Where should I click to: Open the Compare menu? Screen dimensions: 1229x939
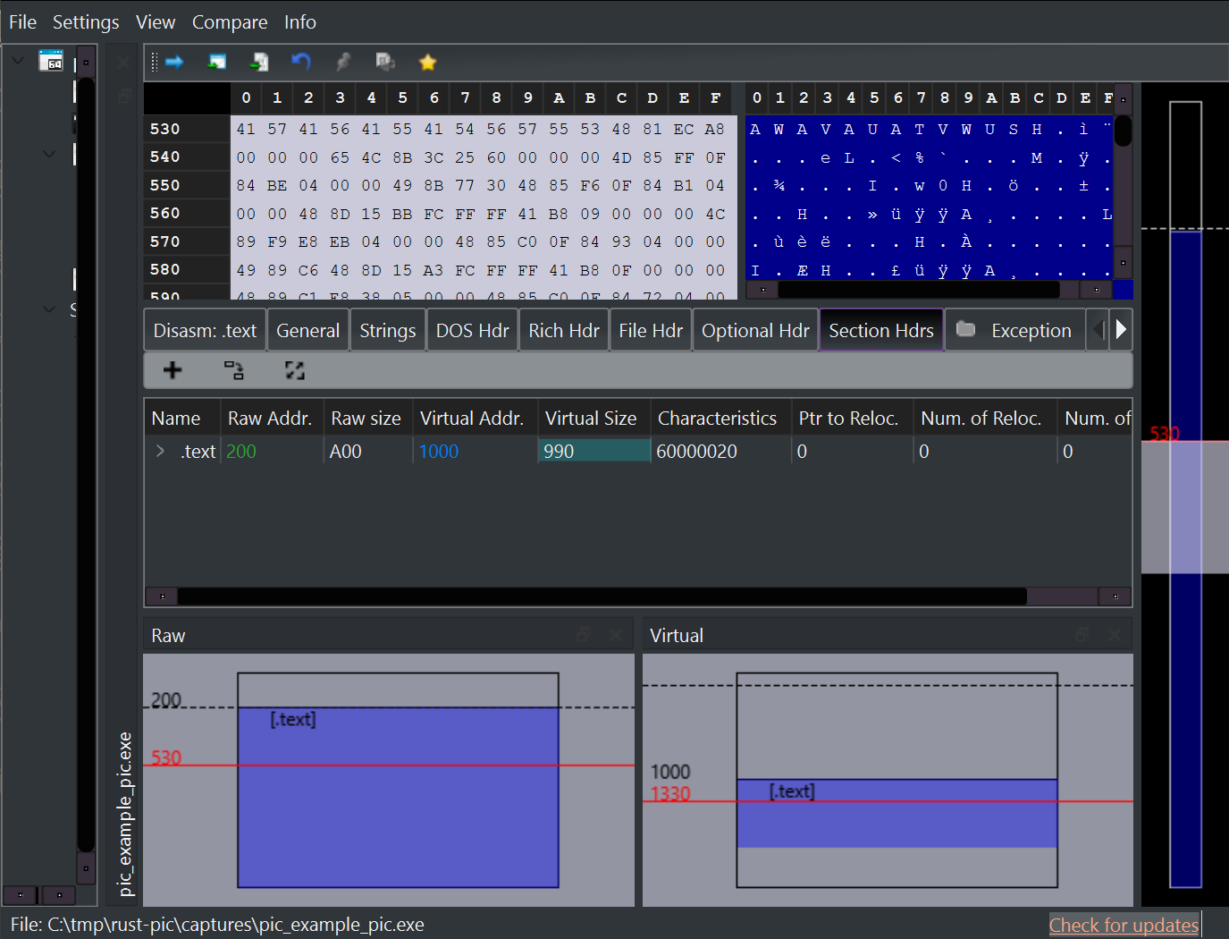pos(230,22)
